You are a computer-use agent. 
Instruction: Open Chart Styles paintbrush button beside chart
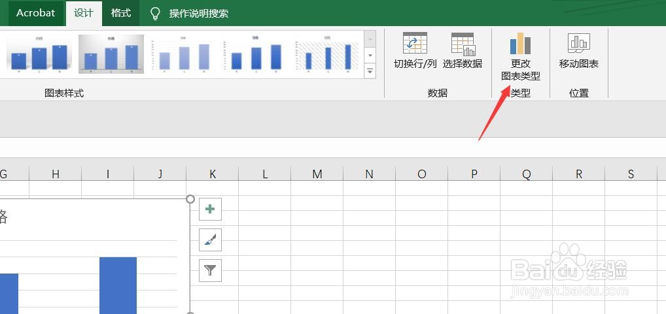click(x=210, y=240)
